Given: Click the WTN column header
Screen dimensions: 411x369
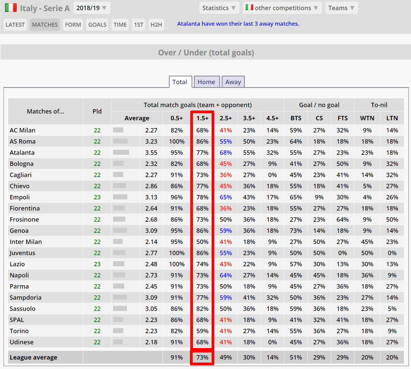Looking at the screenshot, I should 367,118.
